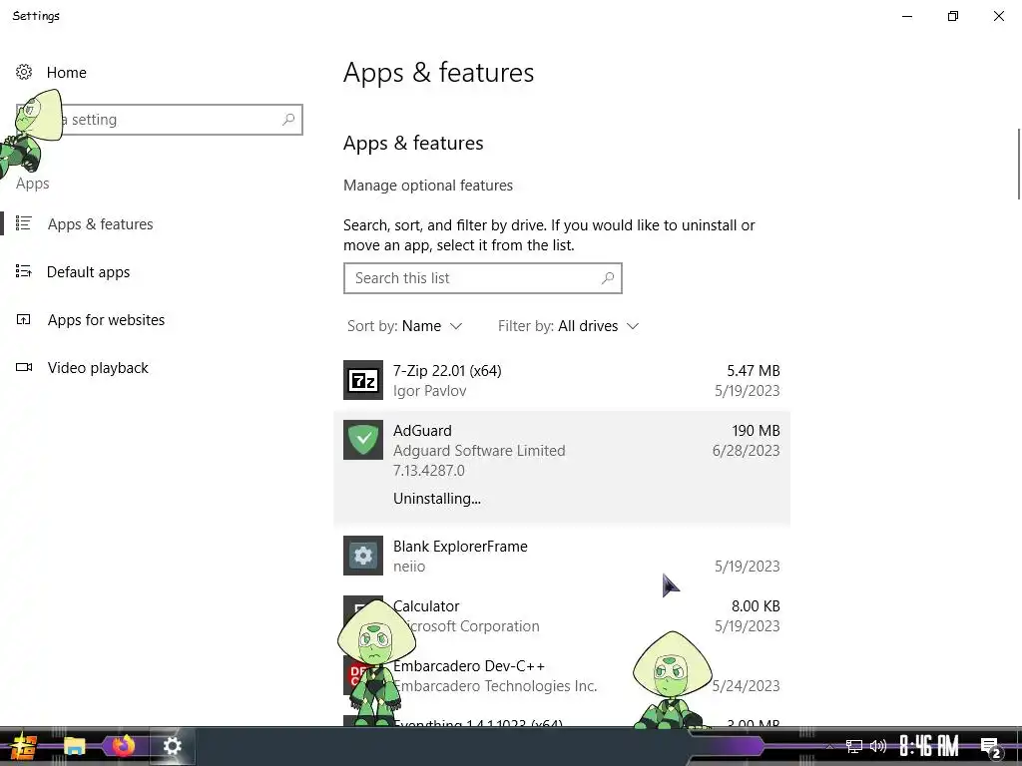Click the 190 MB size value
This screenshot has height=766, width=1022.
click(x=756, y=431)
